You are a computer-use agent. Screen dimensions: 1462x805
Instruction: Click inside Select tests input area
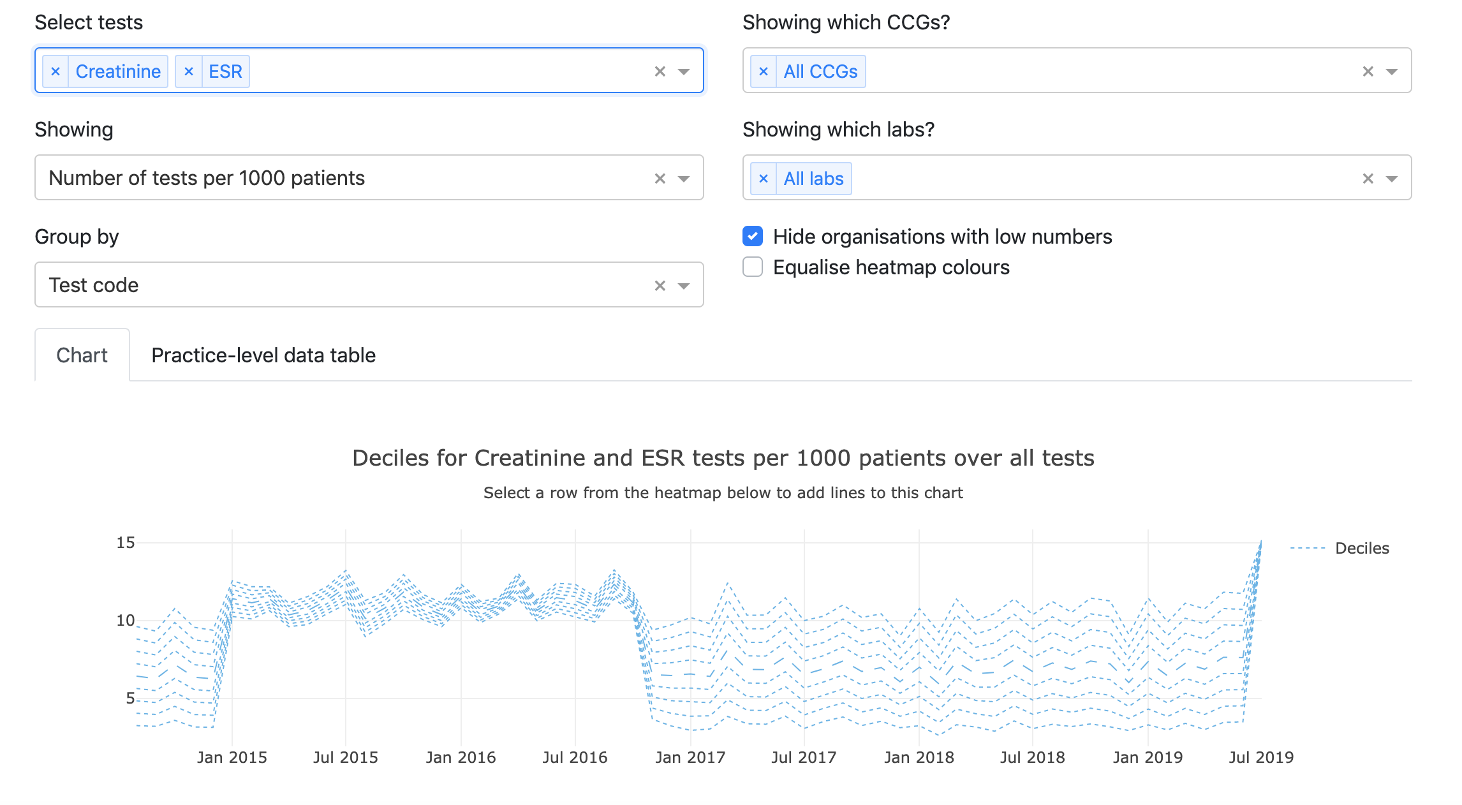pos(447,71)
